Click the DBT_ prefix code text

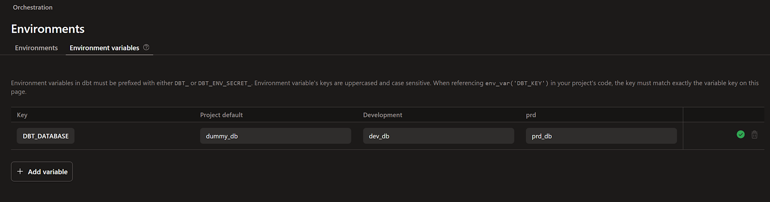pyautogui.click(x=181, y=83)
